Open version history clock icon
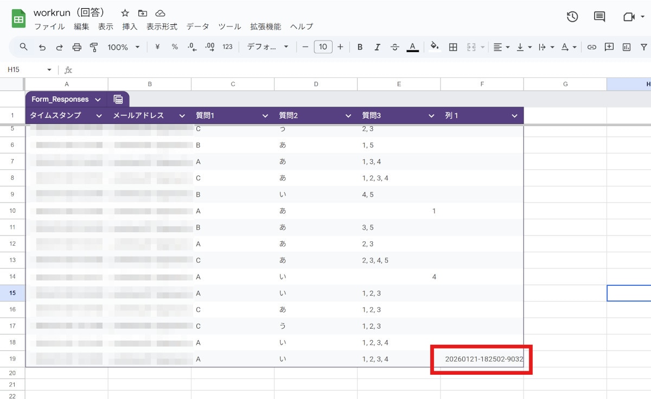Image resolution: width=651 pixels, height=399 pixels. (x=572, y=17)
